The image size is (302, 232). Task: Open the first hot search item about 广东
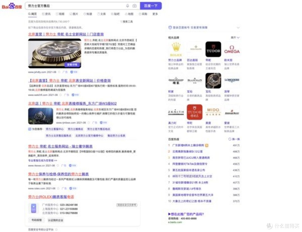pyautogui.click(x=188, y=145)
